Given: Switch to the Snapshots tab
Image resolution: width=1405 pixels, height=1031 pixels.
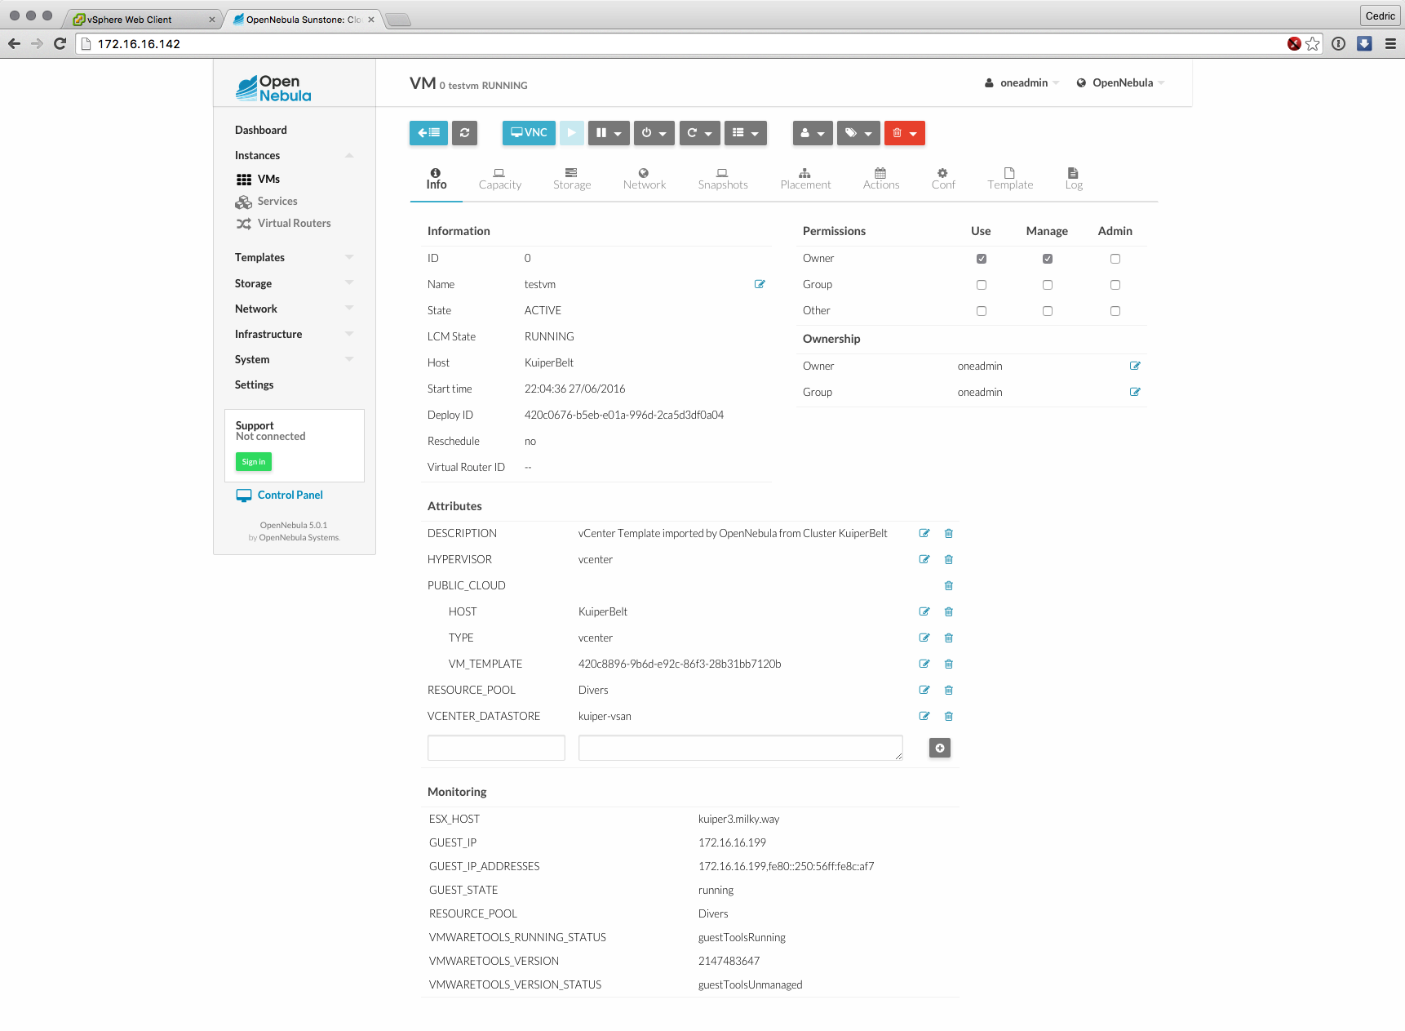Looking at the screenshot, I should 722,179.
